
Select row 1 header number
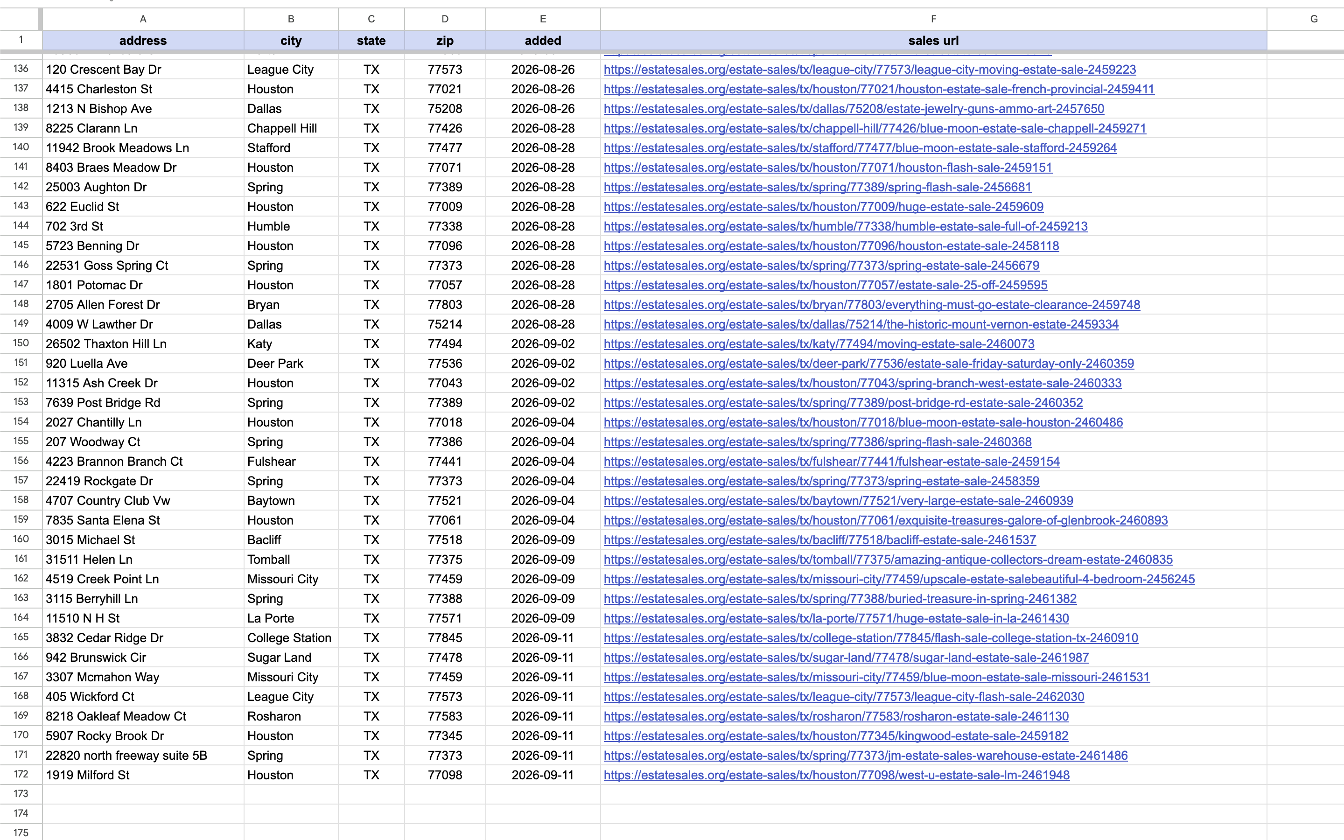pyautogui.click(x=21, y=40)
